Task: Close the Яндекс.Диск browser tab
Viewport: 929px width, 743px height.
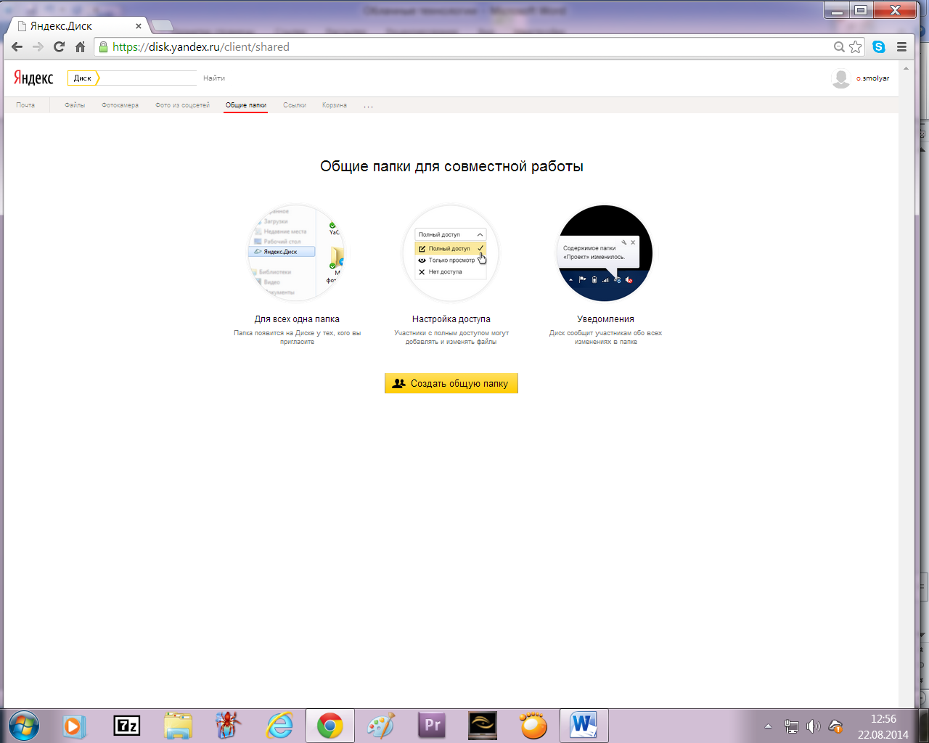Action: click(x=139, y=26)
